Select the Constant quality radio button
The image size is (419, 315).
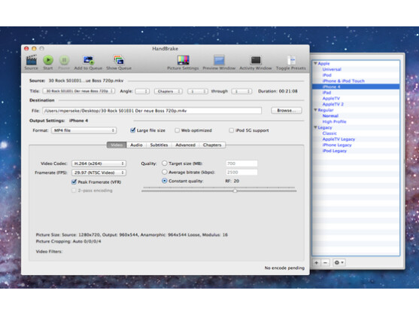click(x=165, y=181)
